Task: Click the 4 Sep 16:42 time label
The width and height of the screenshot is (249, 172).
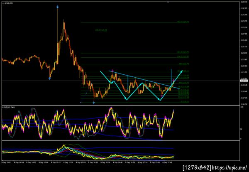Action: click(117, 162)
